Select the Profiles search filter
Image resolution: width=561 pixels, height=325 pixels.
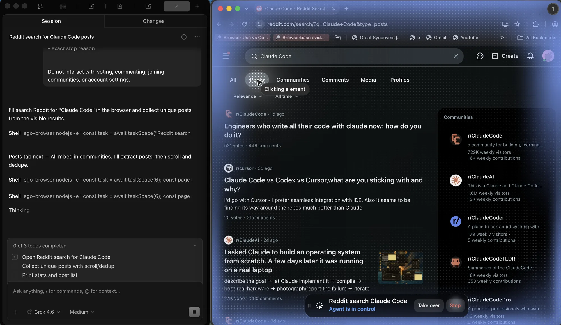pos(400,80)
